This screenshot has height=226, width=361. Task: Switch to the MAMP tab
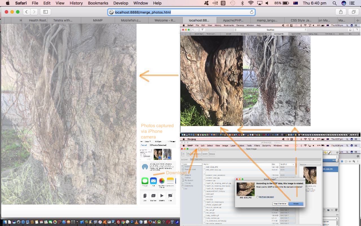point(98,20)
